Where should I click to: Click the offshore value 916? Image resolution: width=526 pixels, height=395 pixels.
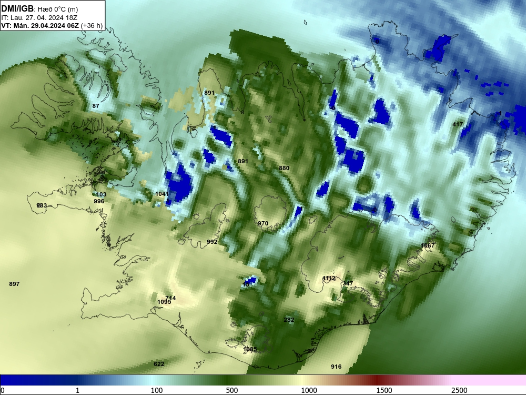click(x=336, y=367)
